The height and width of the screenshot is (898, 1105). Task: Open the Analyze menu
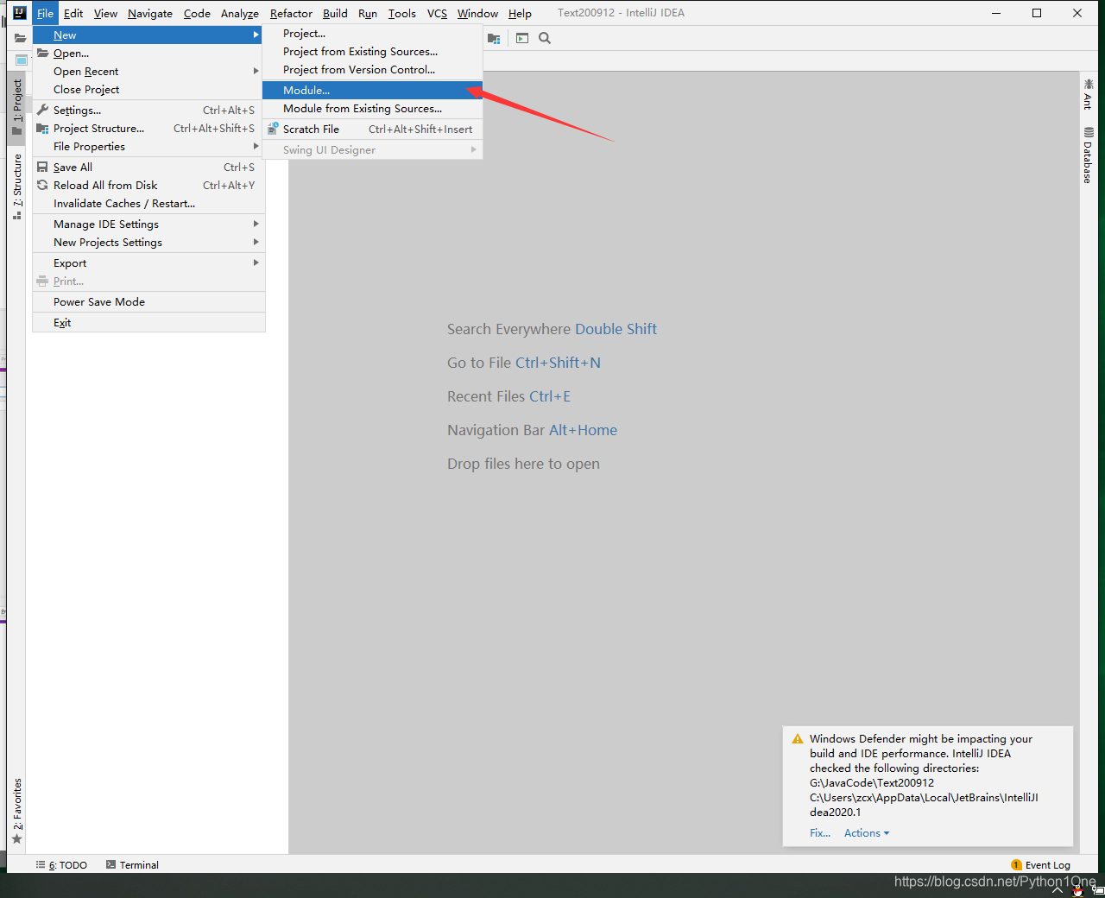pos(240,13)
